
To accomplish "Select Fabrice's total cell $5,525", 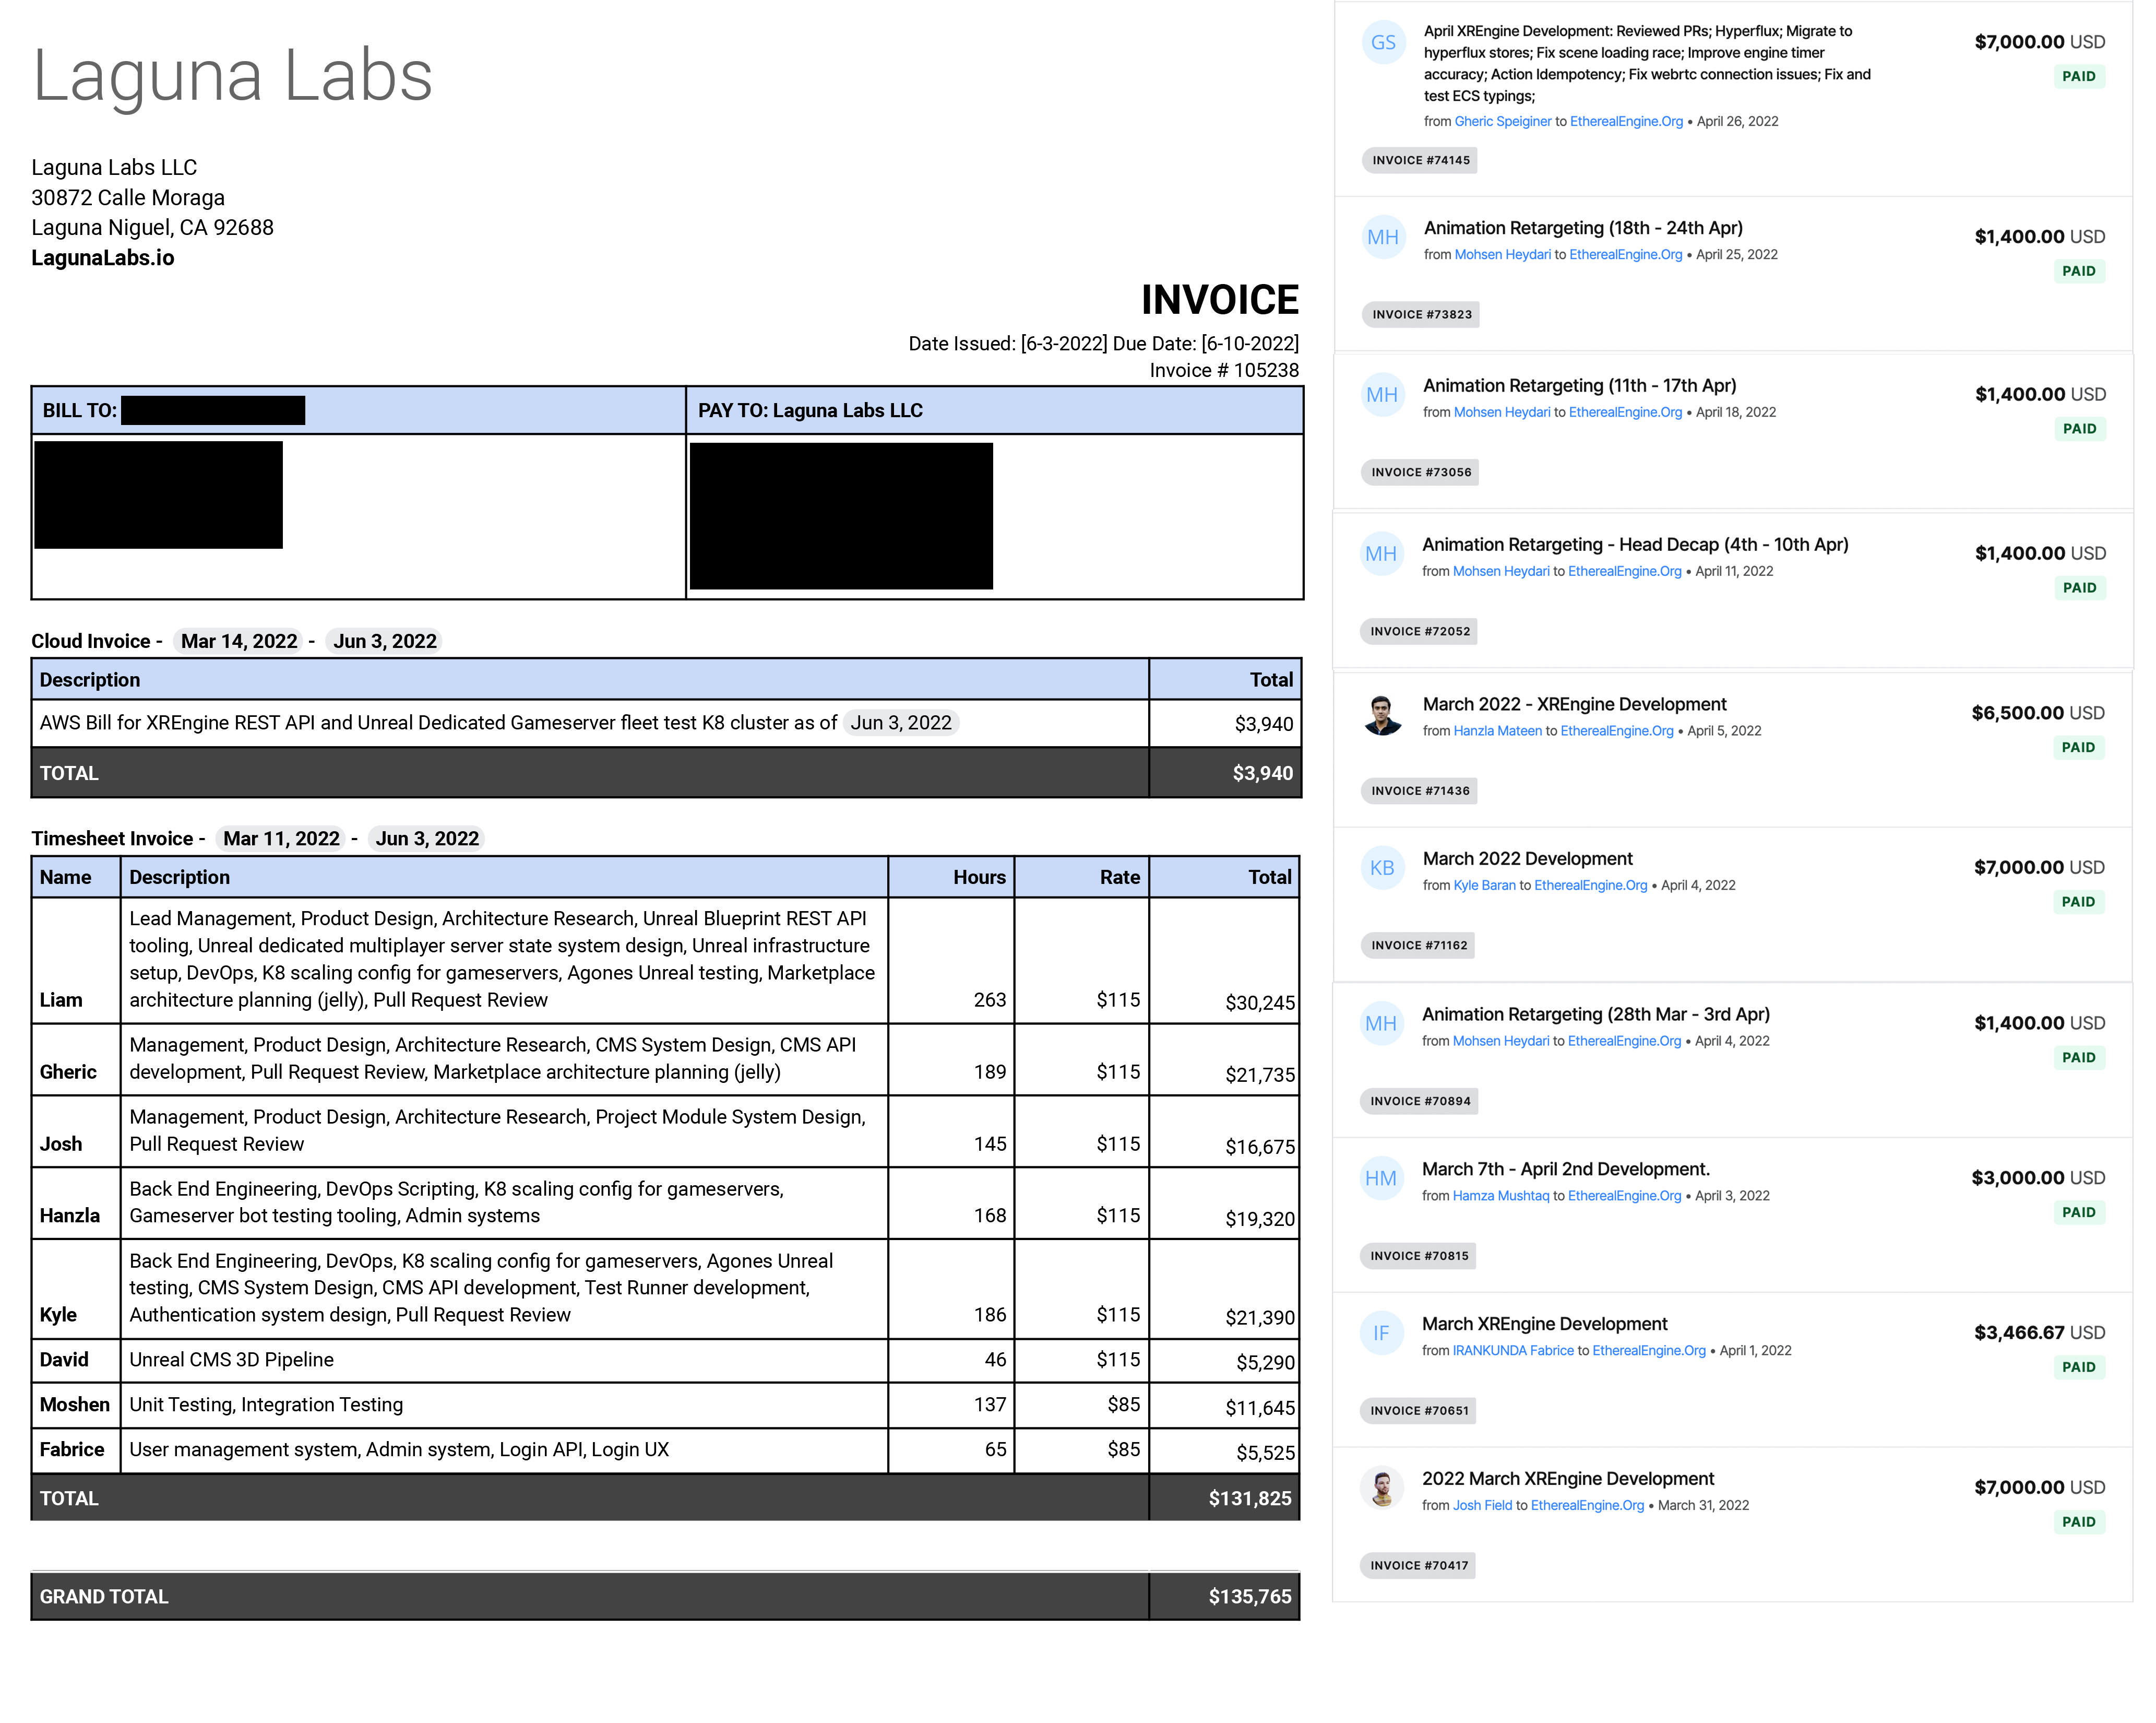I will [1225, 1451].
